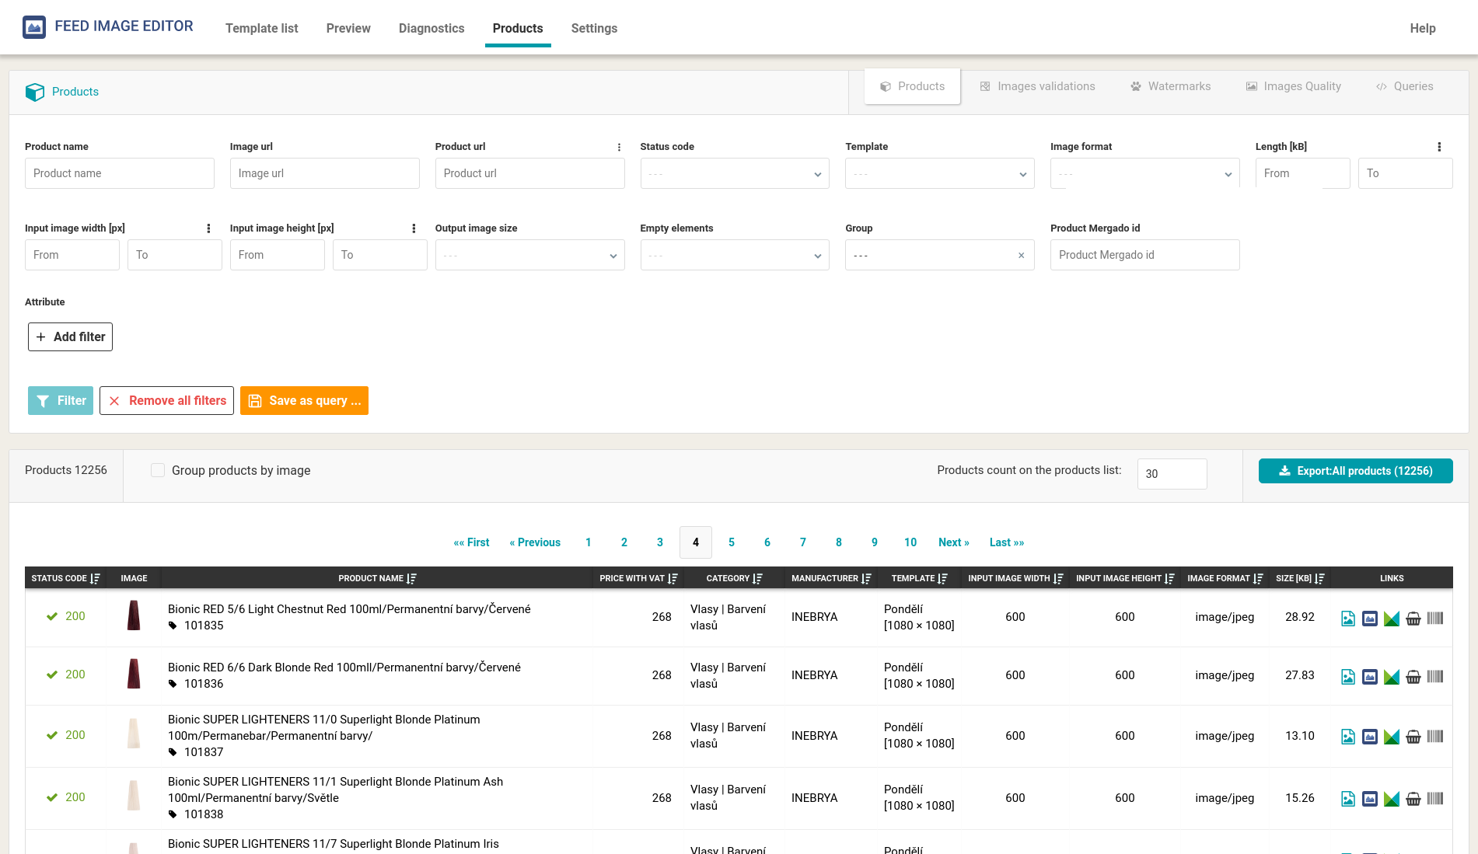Open shop basket link for product 101837

(1413, 737)
